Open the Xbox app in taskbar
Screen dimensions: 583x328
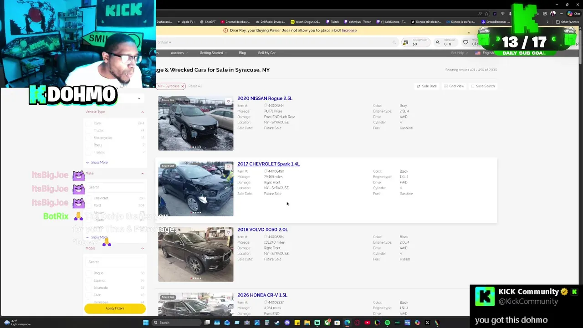(327, 323)
